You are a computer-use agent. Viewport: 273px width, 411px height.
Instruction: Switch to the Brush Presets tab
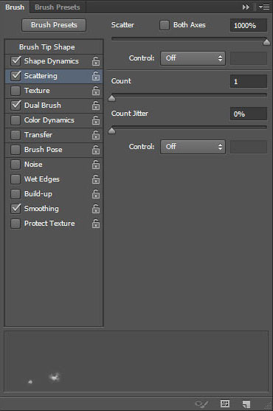[x=58, y=7]
